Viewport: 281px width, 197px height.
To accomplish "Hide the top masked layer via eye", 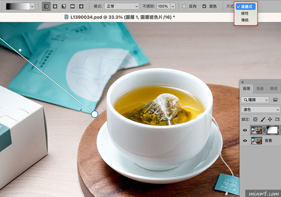I will [x=245, y=130].
